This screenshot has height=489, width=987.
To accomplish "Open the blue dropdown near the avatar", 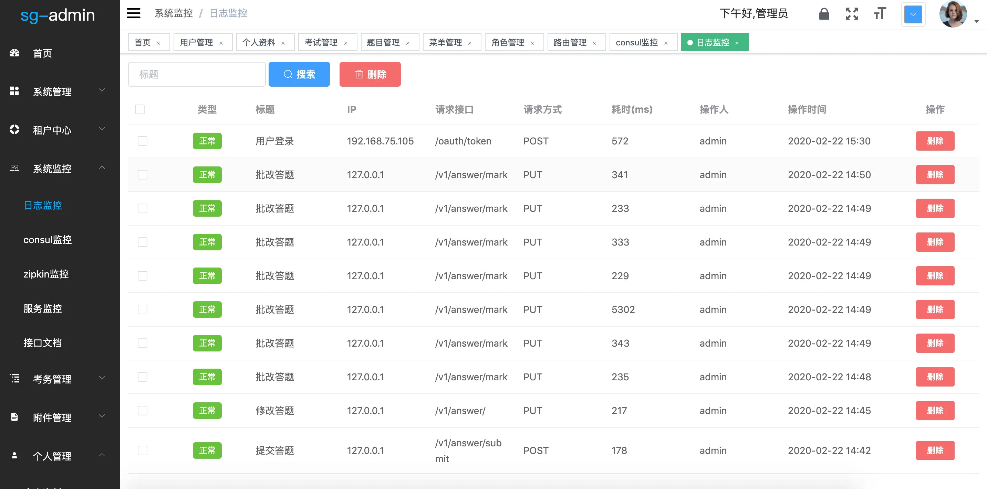I will coord(913,14).
